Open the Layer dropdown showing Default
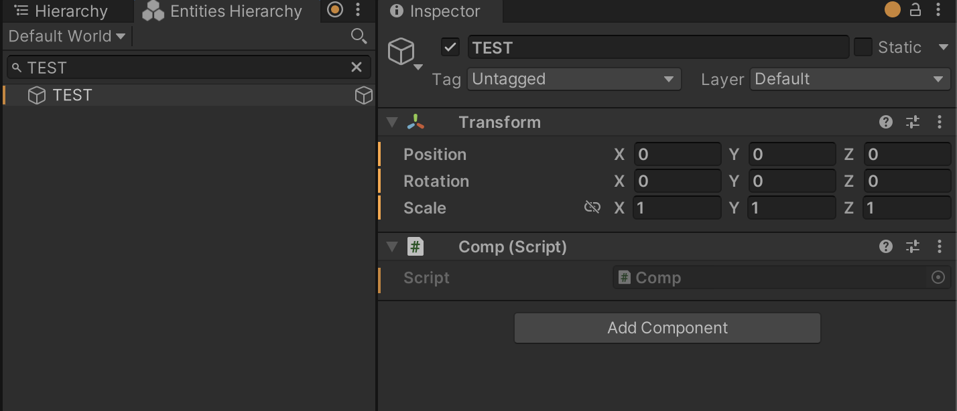The width and height of the screenshot is (957, 411). 849,79
